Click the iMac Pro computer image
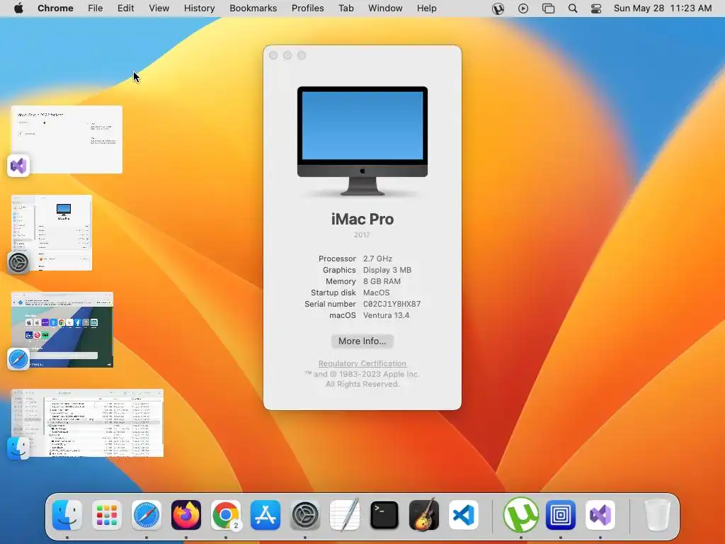Image resolution: width=725 pixels, height=544 pixels. pos(362,141)
